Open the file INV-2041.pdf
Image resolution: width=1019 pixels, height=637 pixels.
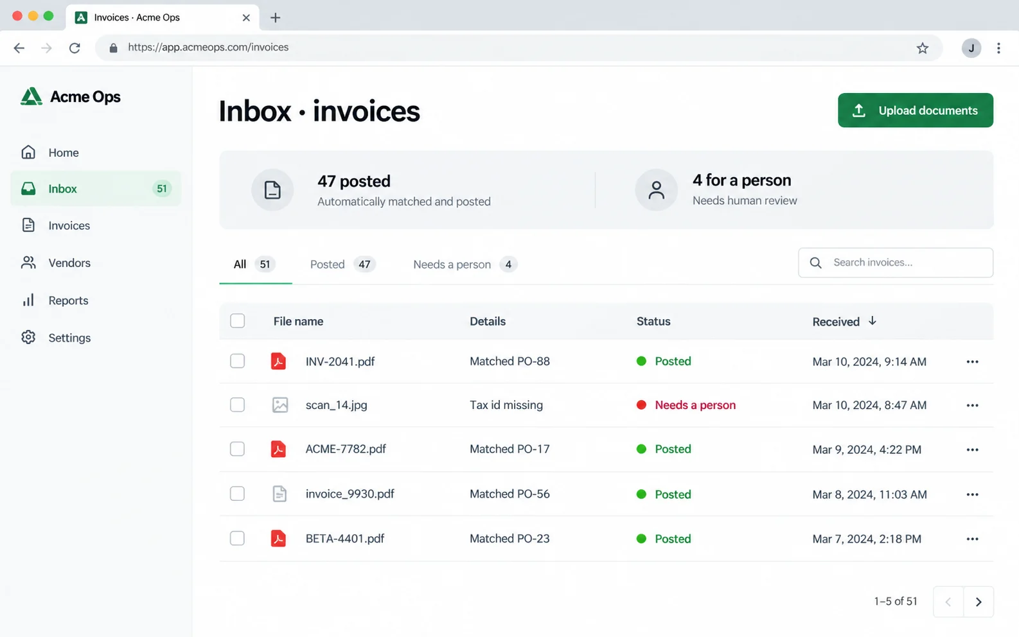(341, 362)
